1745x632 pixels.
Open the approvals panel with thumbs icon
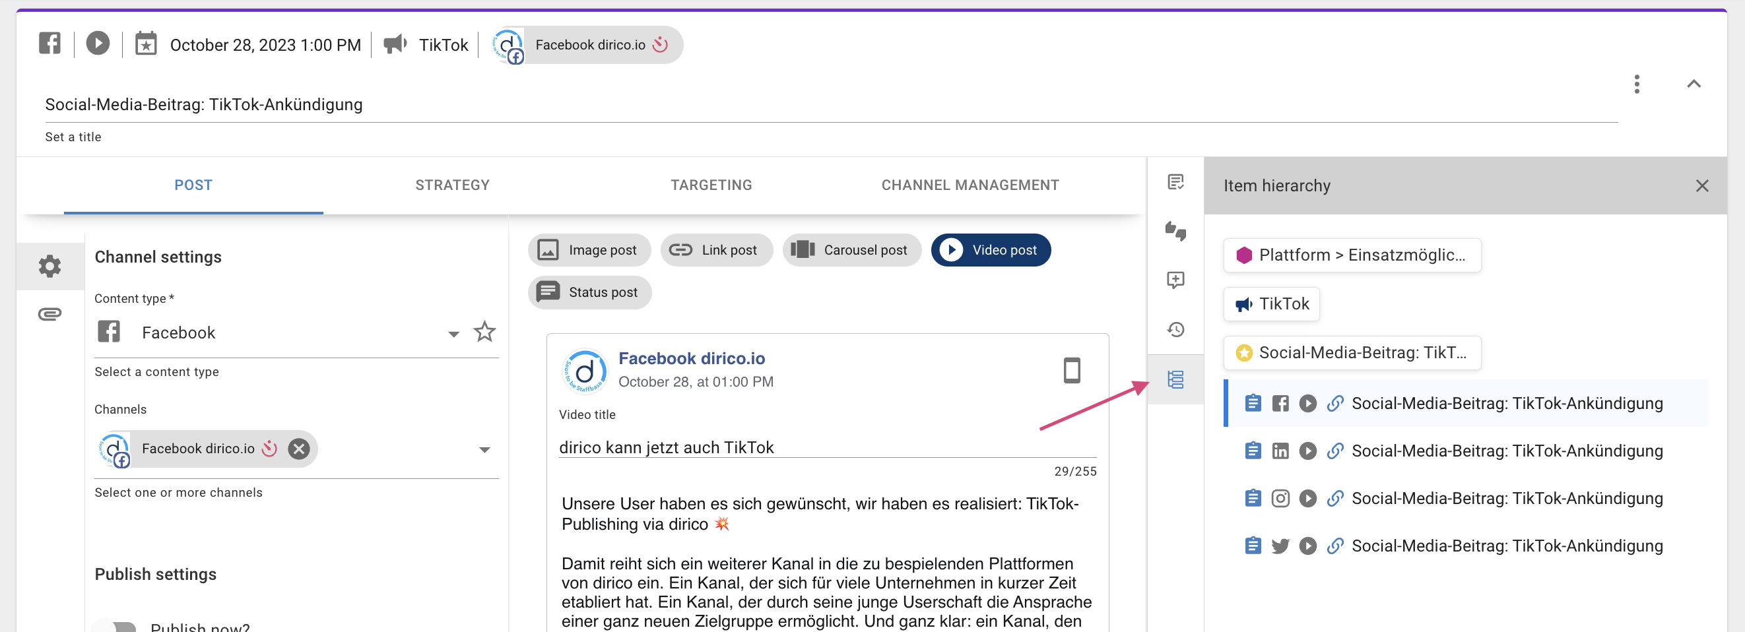1175,232
